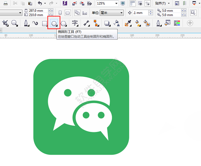The height and width of the screenshot is (166, 201).
Task: Toggle guidelines visibility
Action: click(x=147, y=3)
